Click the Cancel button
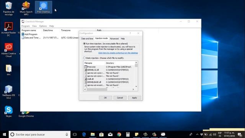This screenshot has width=245, height=138. [x=120, y=98]
